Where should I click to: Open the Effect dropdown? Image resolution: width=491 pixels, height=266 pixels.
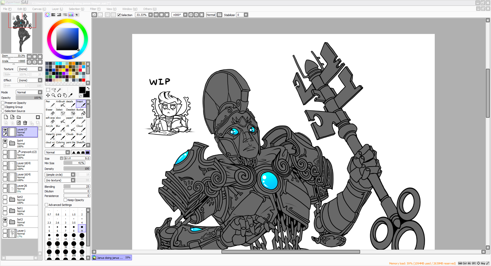30,80
